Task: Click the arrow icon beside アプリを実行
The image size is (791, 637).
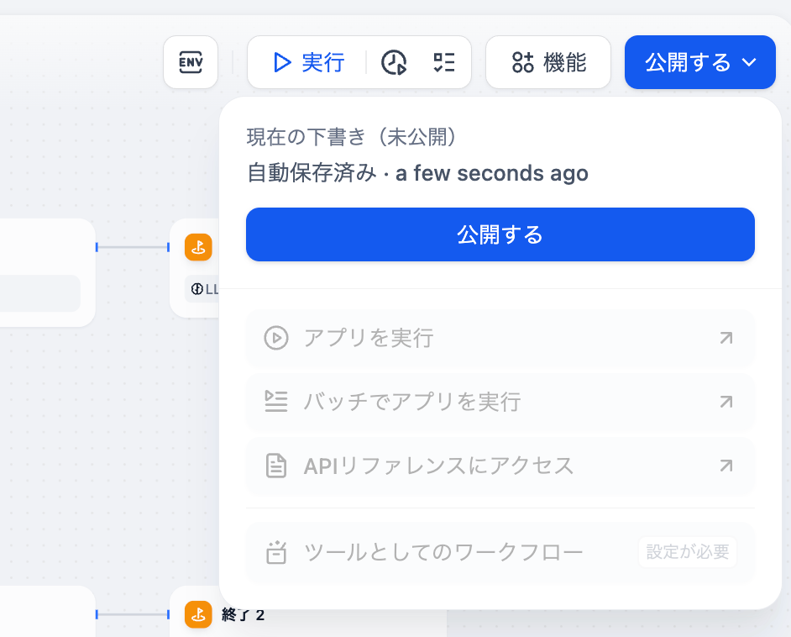Action: (726, 338)
